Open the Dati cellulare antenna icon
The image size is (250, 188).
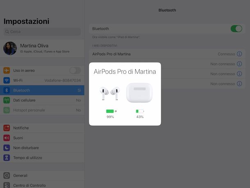pyautogui.click(x=7, y=100)
